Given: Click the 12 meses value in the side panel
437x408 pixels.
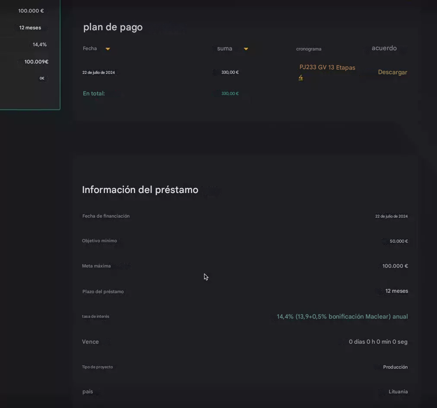Looking at the screenshot, I should pos(30,28).
